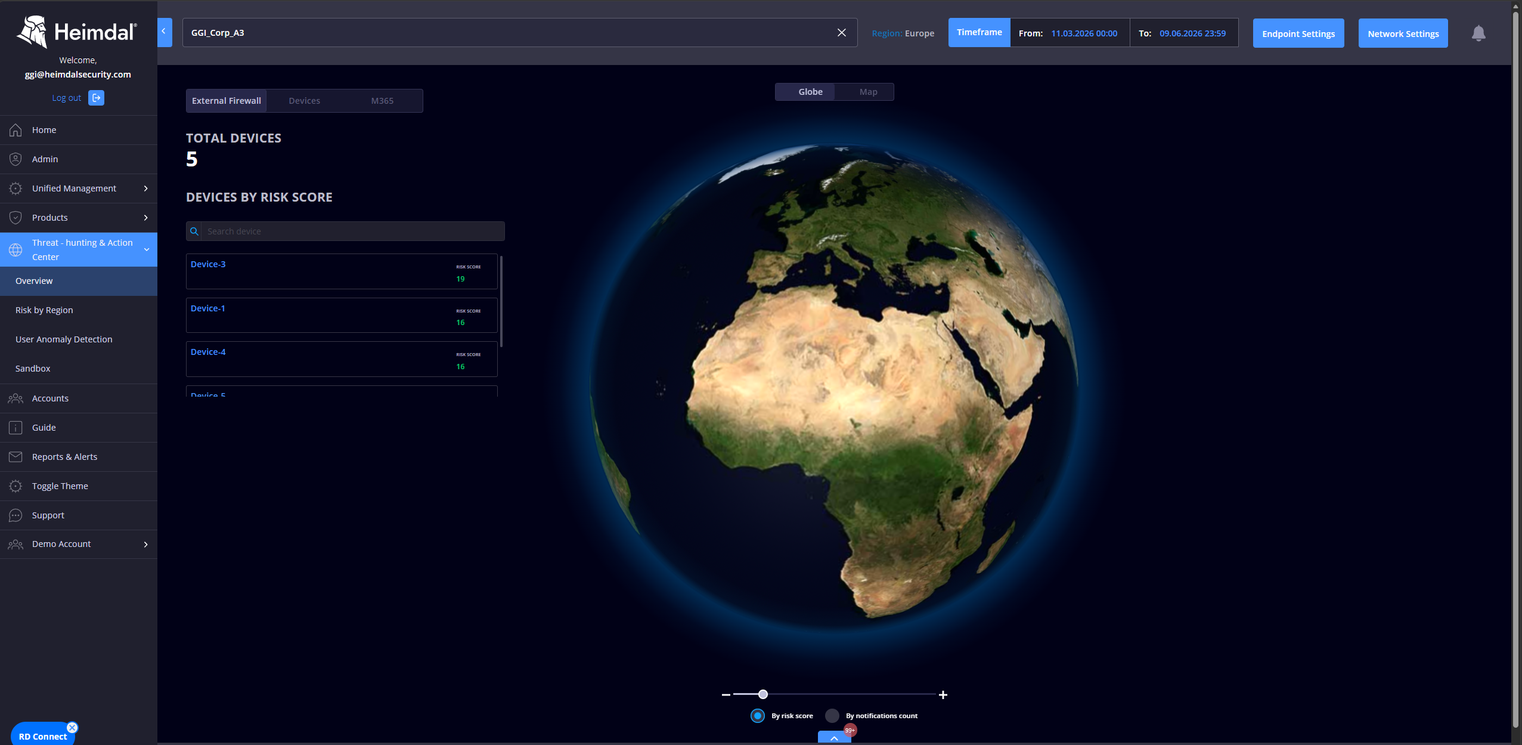
Task: Collapse Threat-hunting & Action Center chevron
Action: pos(147,250)
